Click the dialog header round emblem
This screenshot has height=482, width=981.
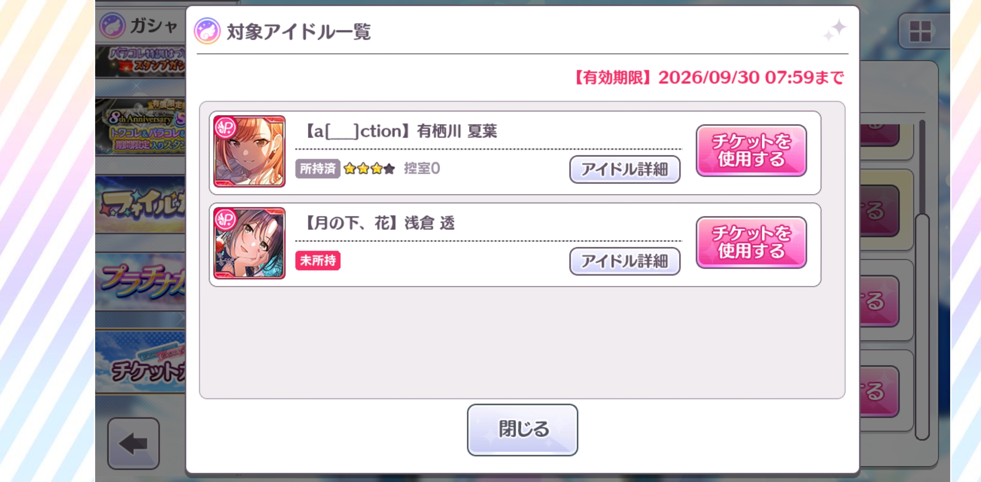coord(207,31)
